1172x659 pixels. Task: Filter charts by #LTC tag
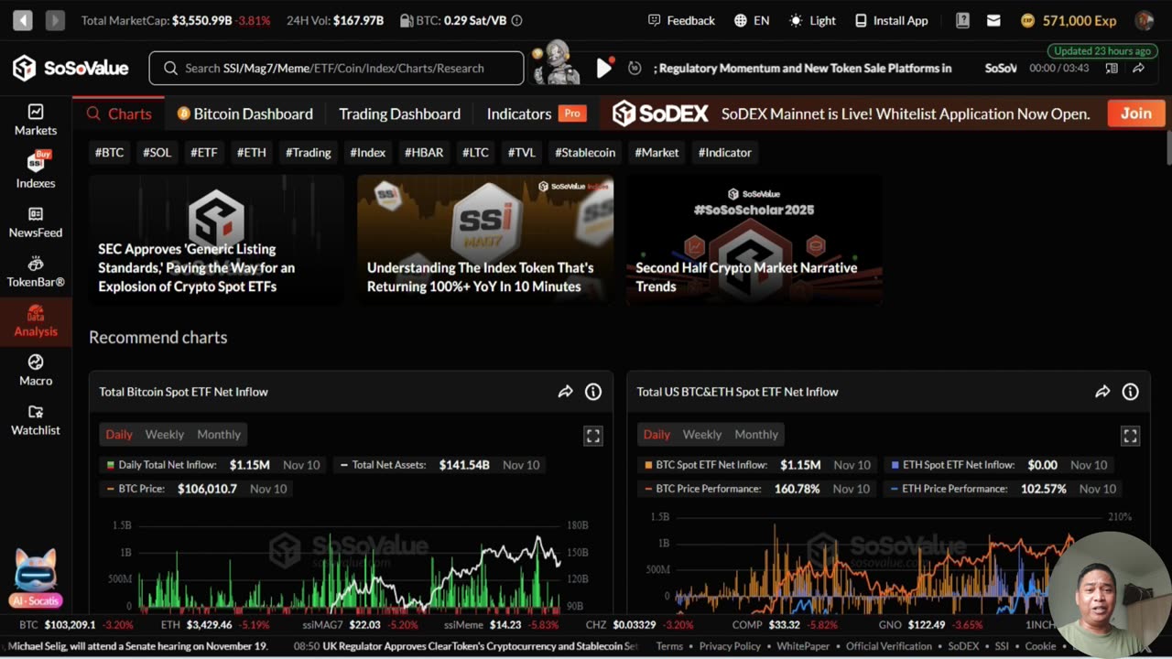point(475,152)
